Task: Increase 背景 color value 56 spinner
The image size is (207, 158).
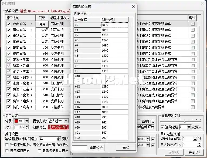Action: [27, 120]
